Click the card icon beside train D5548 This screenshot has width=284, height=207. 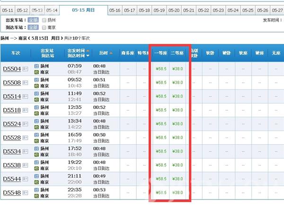(26, 192)
